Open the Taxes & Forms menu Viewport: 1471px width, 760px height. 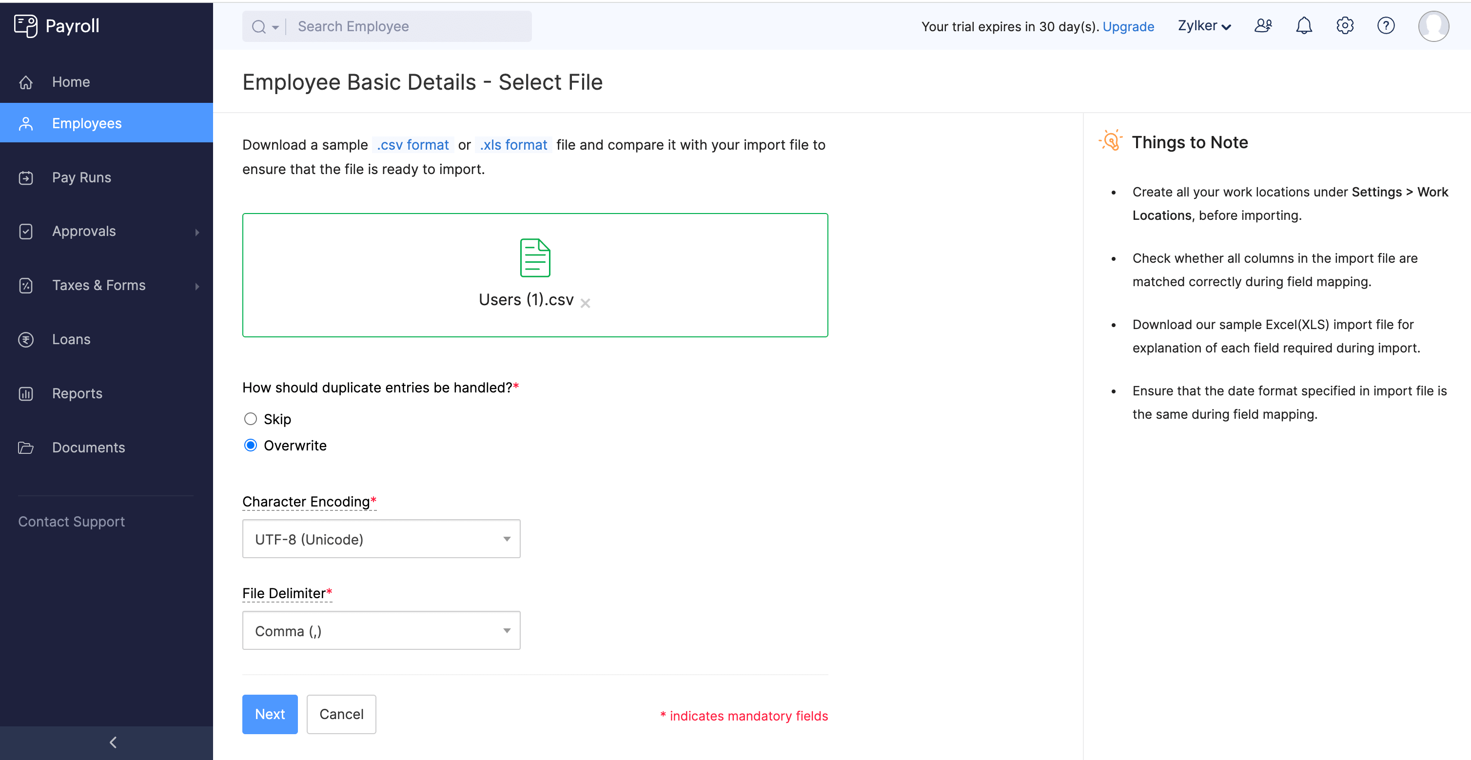click(x=99, y=285)
